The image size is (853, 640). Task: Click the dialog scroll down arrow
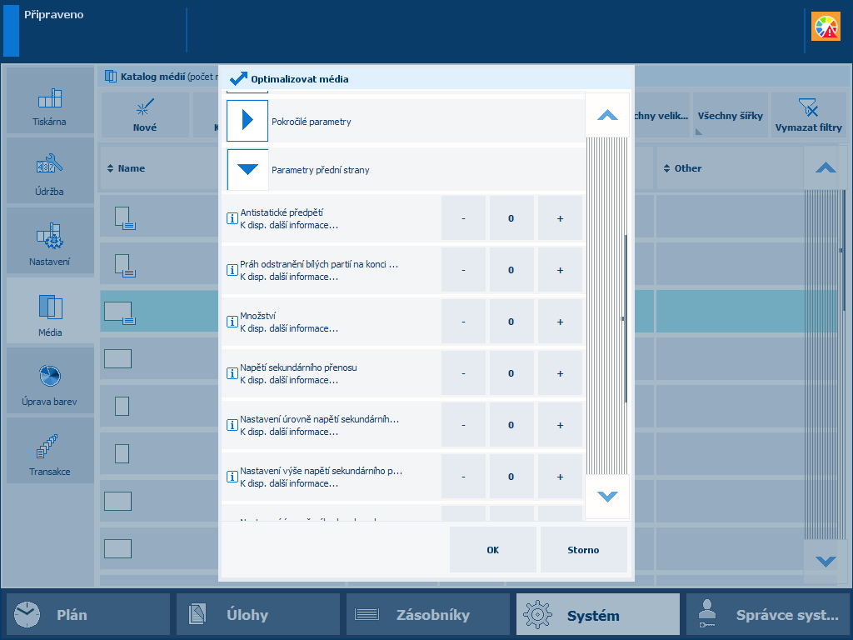tap(607, 497)
